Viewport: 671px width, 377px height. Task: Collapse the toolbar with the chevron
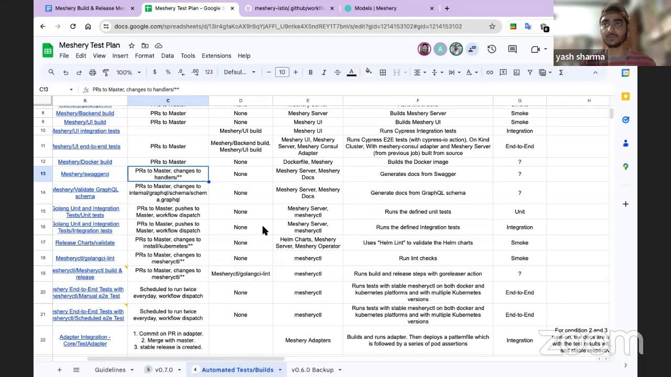(596, 72)
